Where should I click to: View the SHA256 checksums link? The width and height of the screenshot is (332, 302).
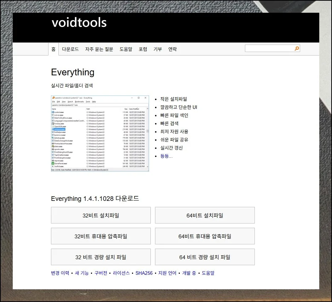144,273
